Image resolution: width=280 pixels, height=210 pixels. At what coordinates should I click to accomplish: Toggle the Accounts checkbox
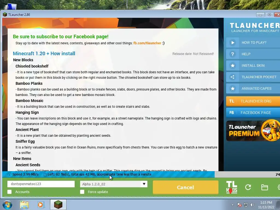click(10, 192)
